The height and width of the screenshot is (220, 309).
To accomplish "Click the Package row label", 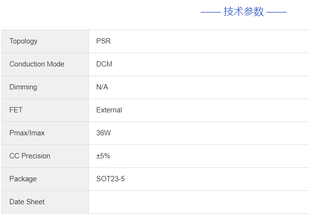I will 23,179.
